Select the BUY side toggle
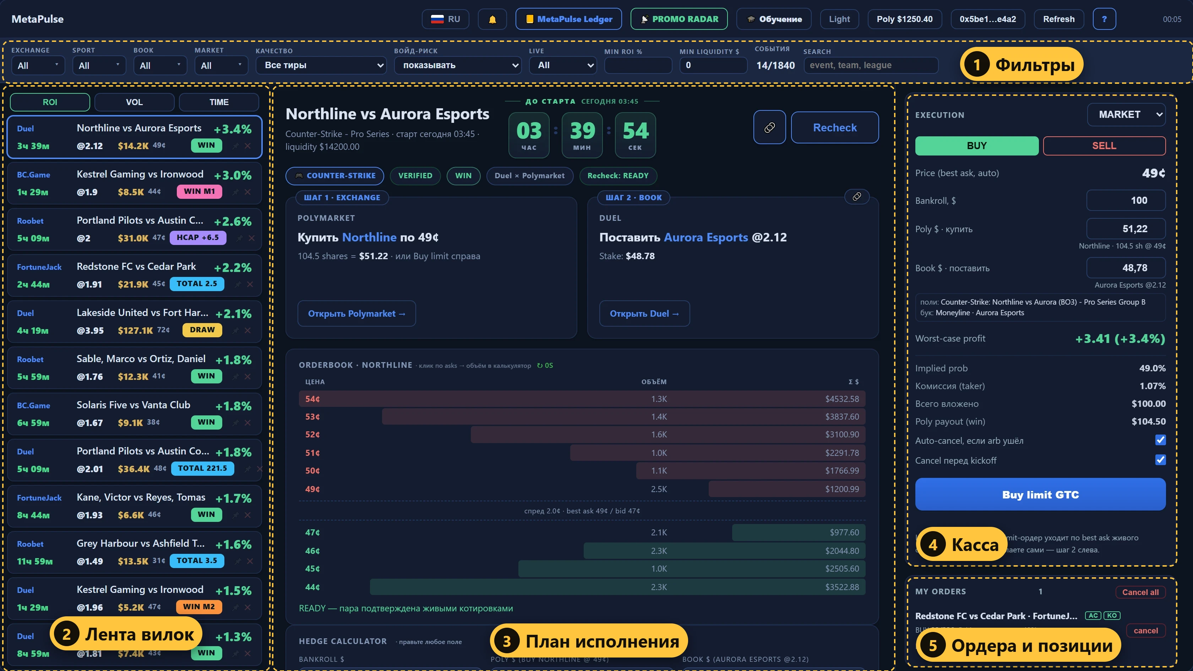1193x671 pixels. pyautogui.click(x=976, y=146)
